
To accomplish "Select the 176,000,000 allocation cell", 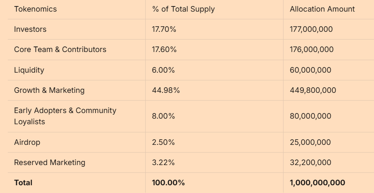I will [312, 49].
